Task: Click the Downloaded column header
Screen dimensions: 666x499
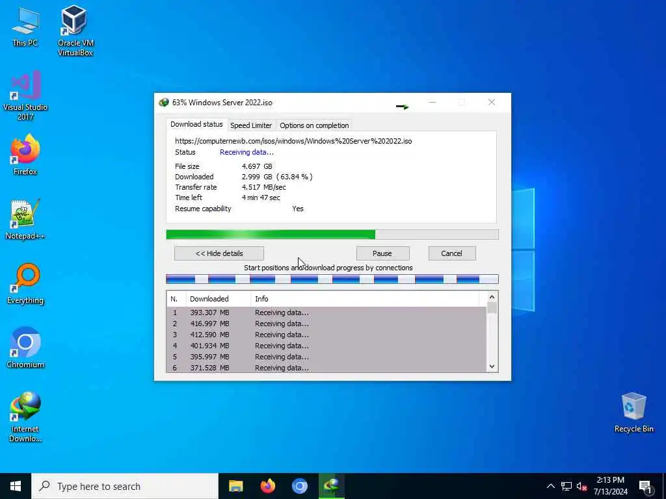Action: pos(219,299)
